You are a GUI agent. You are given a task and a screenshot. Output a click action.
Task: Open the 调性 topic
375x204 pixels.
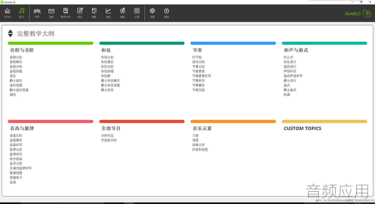(13, 95)
